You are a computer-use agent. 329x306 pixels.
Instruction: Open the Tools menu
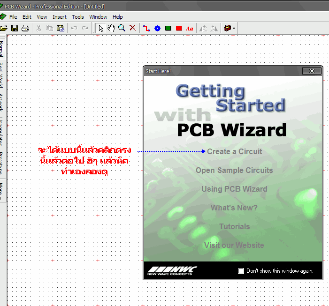78,17
